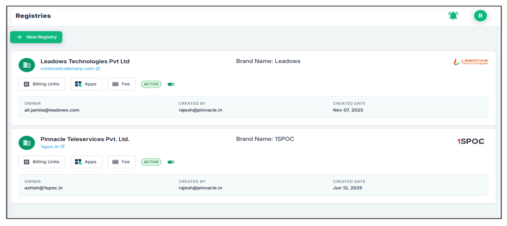This screenshot has height=226, width=507.
Task: Click the Pinnacle Teleservices building icon
Action: coord(27,143)
